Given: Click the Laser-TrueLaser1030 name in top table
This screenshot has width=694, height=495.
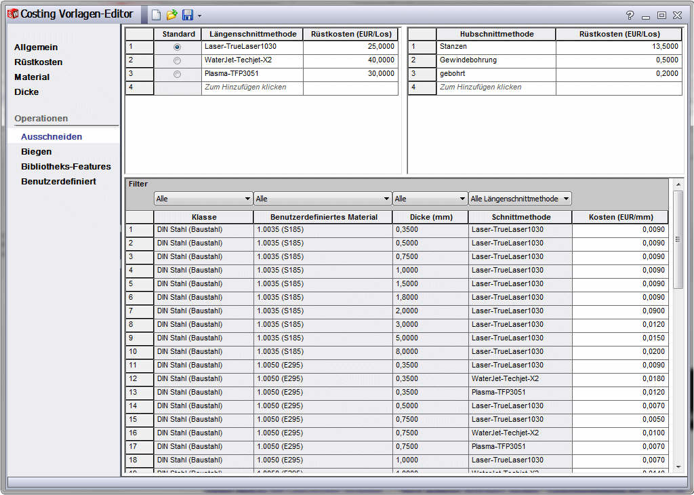Looking at the screenshot, I should tap(252, 47).
